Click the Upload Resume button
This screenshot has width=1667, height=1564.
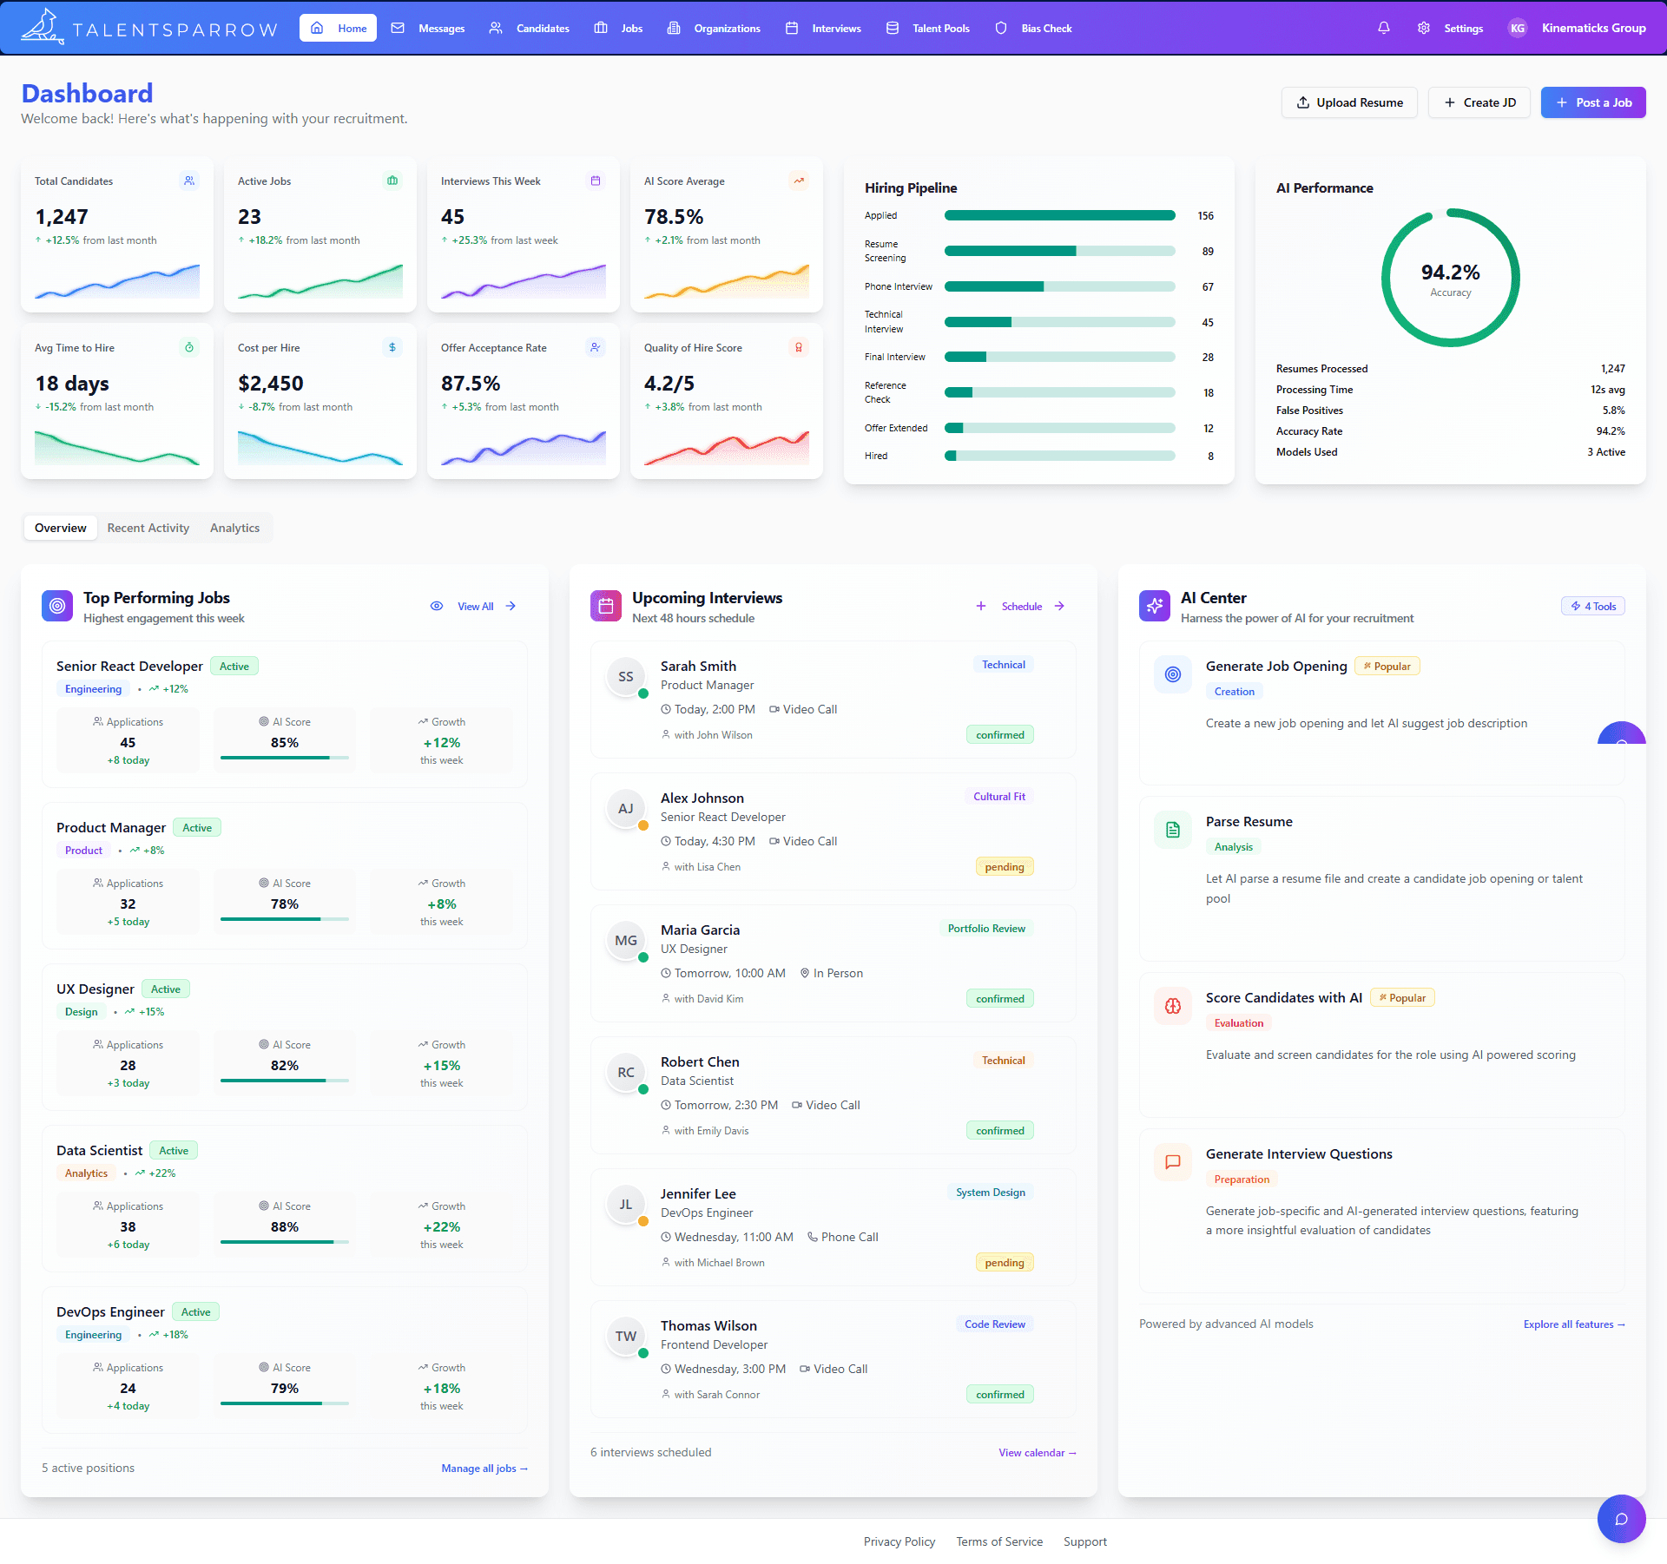coord(1349,102)
